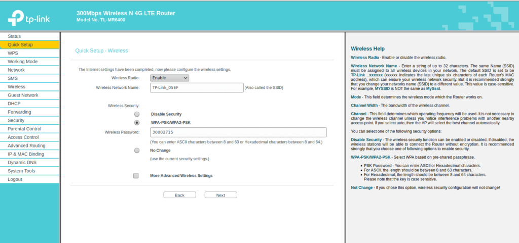
Task: Navigate to the SMS section
Action: pos(13,78)
